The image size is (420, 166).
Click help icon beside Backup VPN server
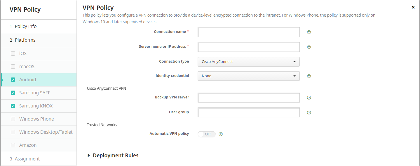[309, 98]
